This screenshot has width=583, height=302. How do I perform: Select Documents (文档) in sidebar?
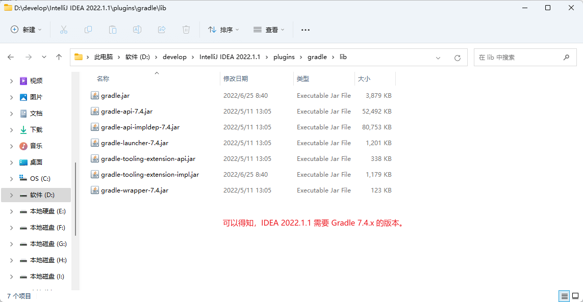click(x=36, y=113)
